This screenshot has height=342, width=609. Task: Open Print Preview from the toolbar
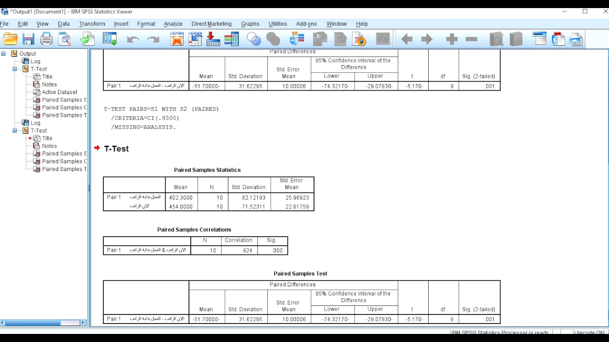(65, 39)
